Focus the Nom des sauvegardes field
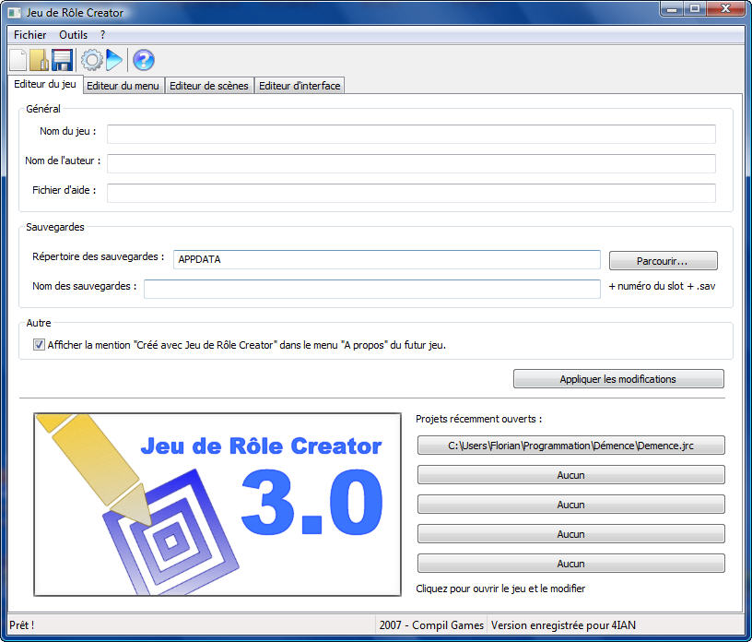 (371, 289)
